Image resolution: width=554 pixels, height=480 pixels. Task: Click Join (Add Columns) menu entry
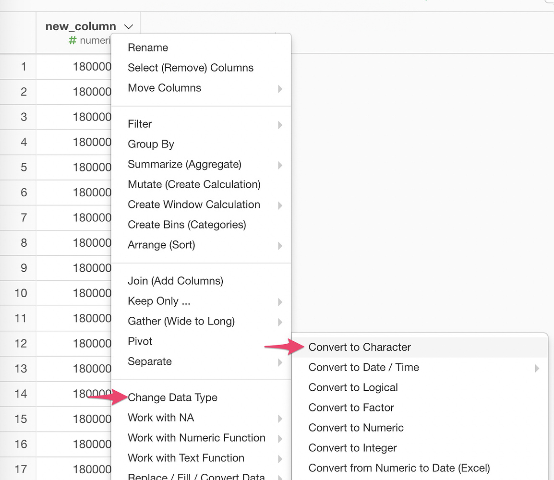coord(175,281)
